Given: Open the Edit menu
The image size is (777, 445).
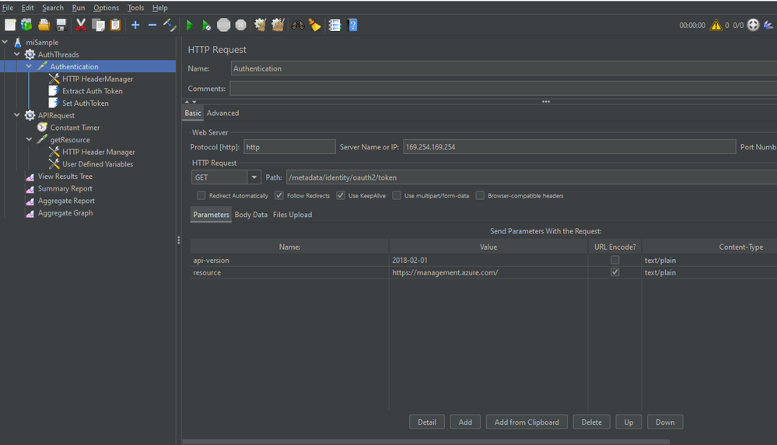Looking at the screenshot, I should coord(28,8).
